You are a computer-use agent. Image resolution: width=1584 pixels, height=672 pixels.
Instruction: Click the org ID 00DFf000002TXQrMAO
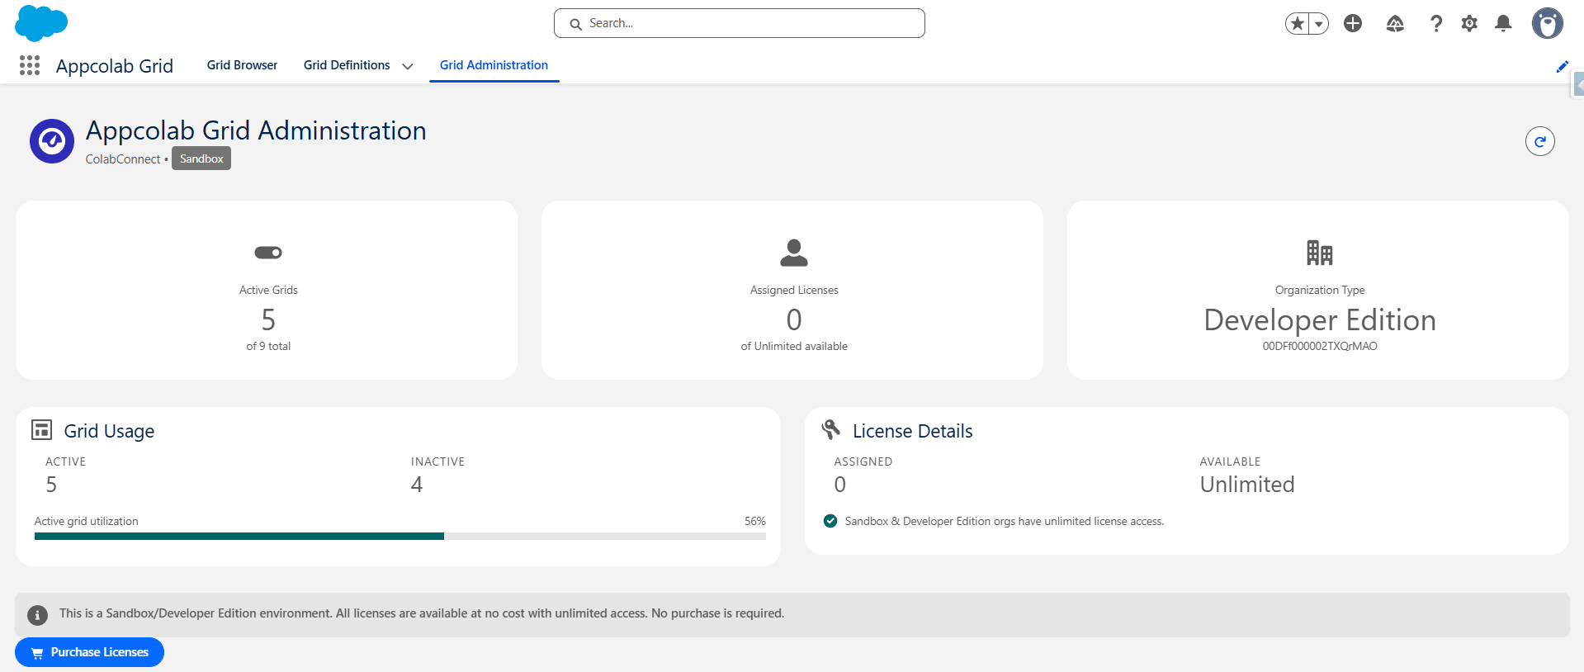pyautogui.click(x=1320, y=346)
